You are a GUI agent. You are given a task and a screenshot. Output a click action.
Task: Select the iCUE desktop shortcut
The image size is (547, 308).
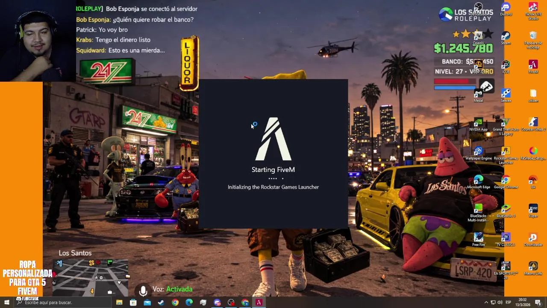[506, 66]
